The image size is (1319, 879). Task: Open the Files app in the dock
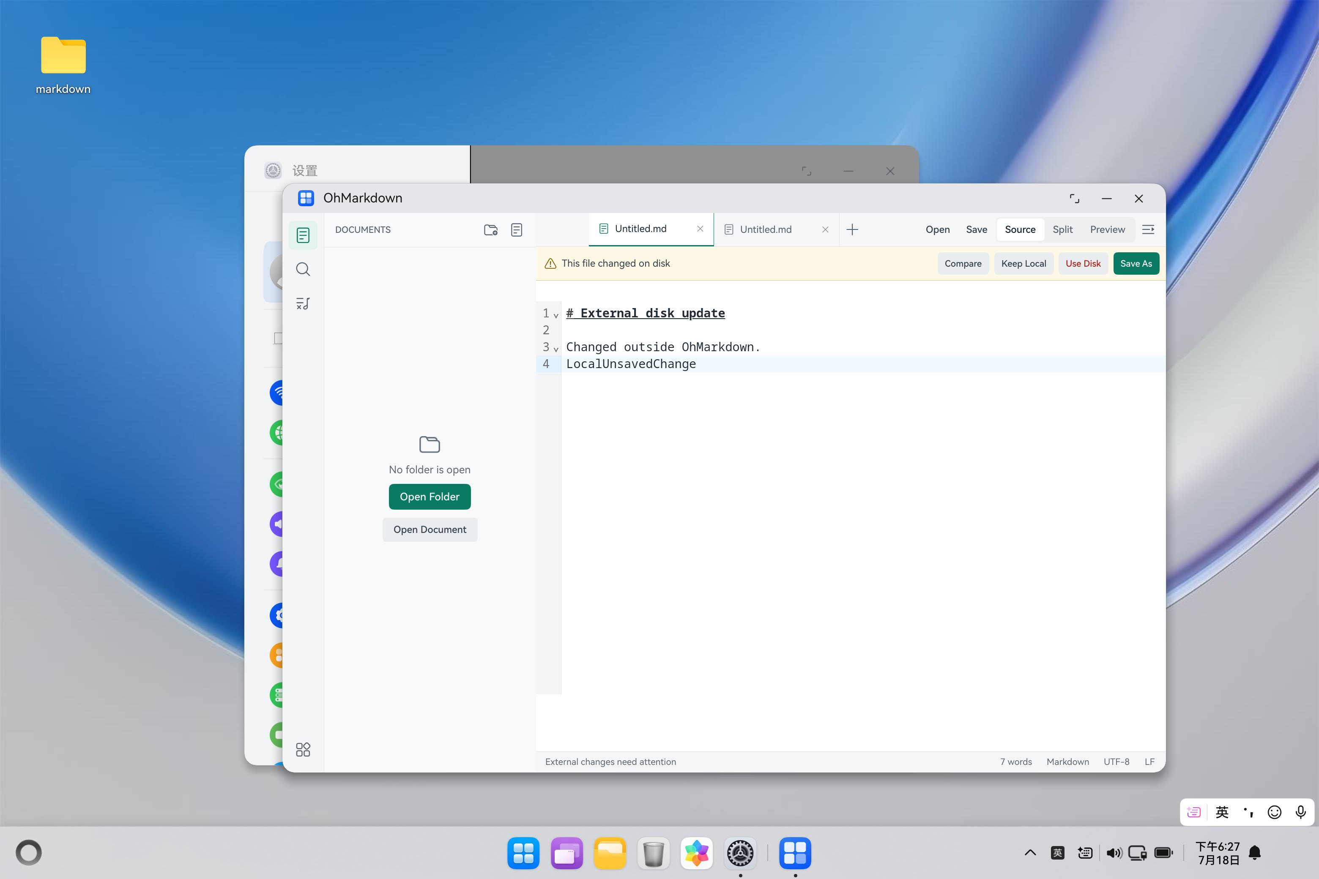click(610, 853)
